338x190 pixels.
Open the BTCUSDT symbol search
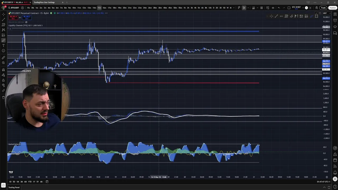[14, 8]
